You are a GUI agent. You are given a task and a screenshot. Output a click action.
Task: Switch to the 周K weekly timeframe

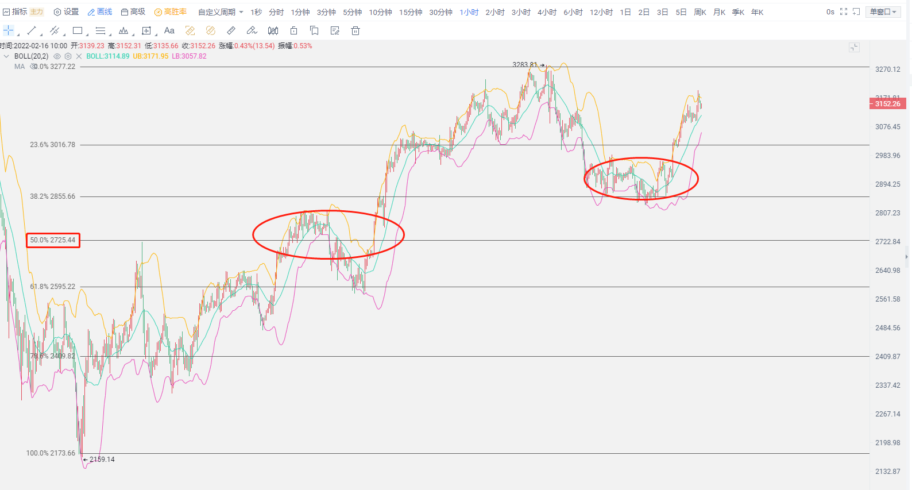pyautogui.click(x=700, y=12)
